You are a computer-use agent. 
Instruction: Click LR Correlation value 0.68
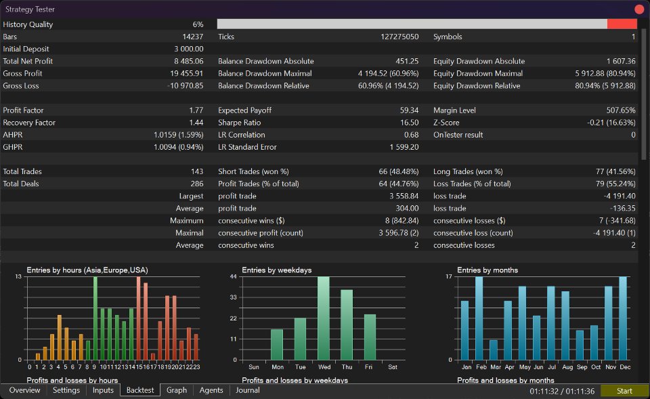point(411,135)
